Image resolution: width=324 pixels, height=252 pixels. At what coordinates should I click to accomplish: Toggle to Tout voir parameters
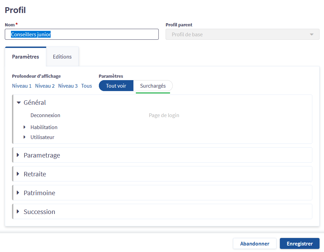coord(116,86)
